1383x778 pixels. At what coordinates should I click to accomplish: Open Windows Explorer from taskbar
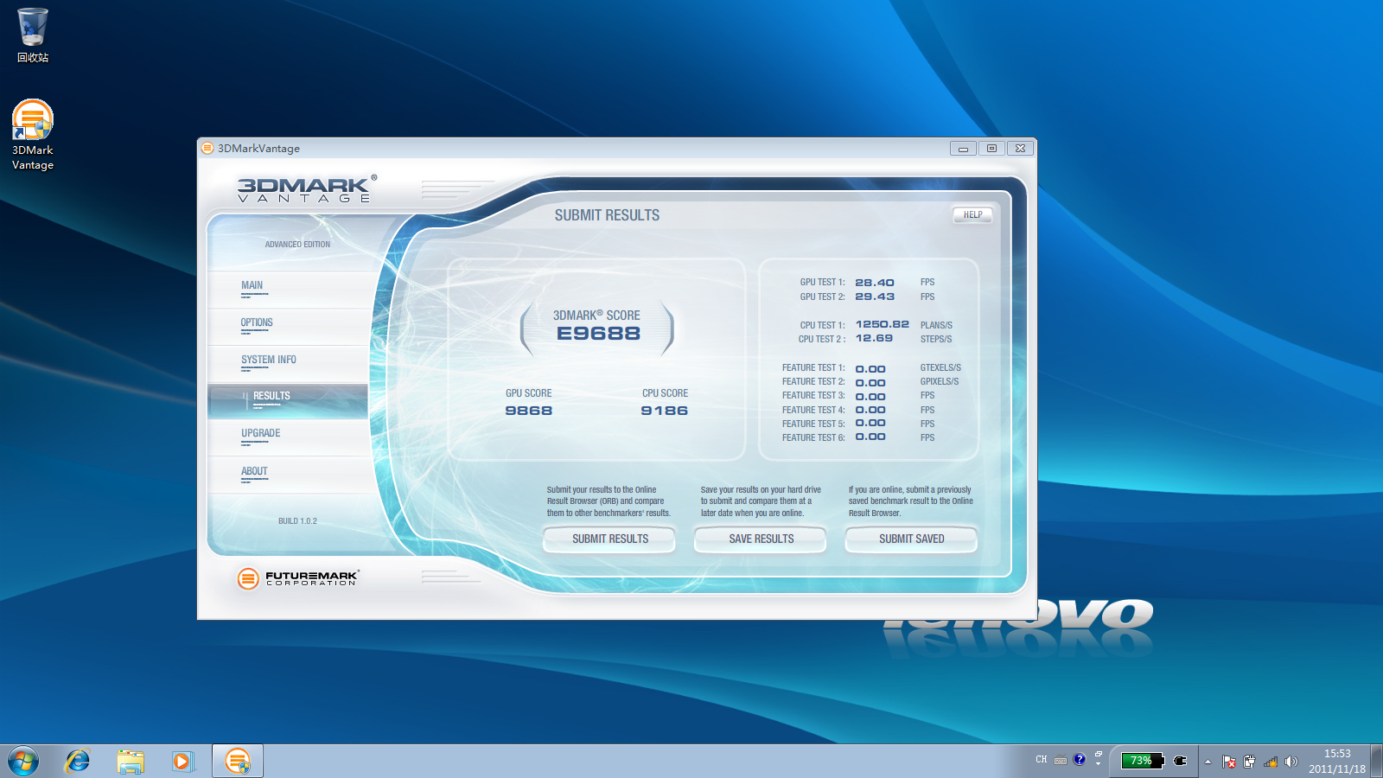[x=131, y=762]
